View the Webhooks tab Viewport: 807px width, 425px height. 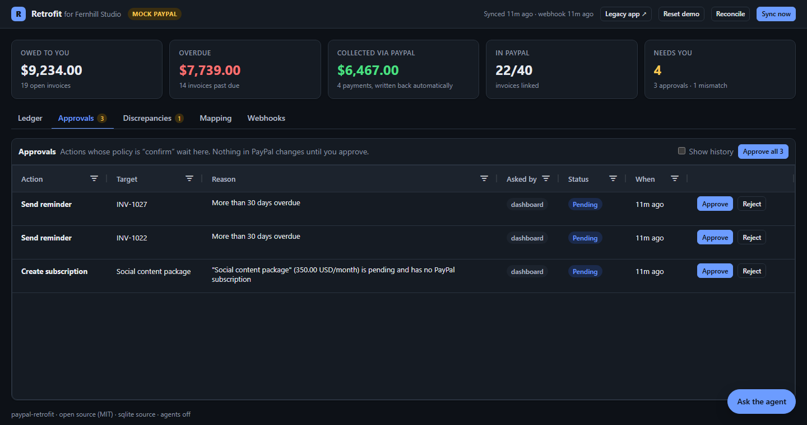click(x=266, y=118)
